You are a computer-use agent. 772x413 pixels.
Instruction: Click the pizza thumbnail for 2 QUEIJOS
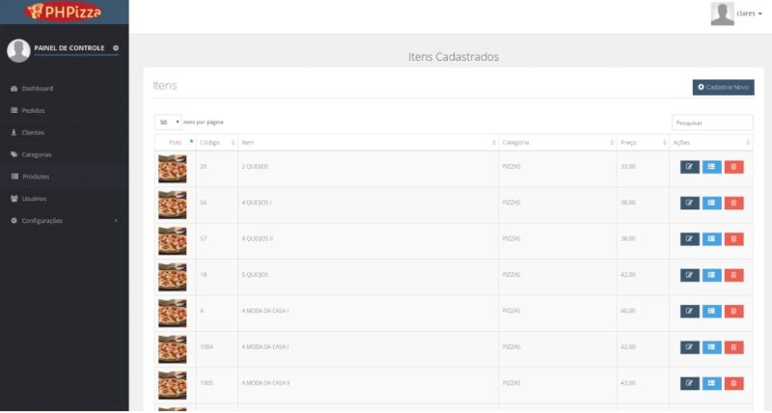(x=172, y=168)
